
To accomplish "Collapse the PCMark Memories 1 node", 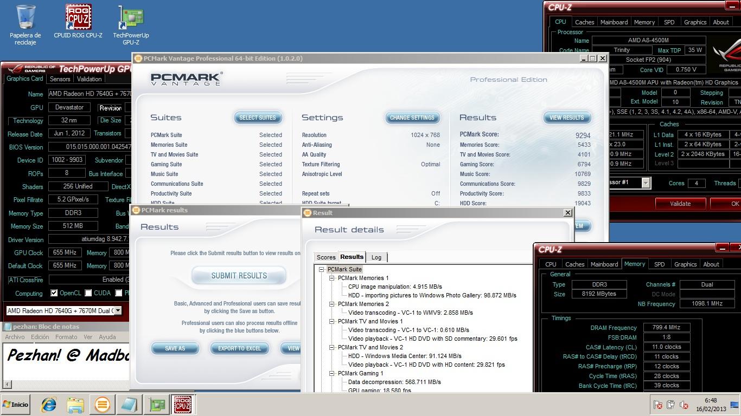I will (x=332, y=278).
